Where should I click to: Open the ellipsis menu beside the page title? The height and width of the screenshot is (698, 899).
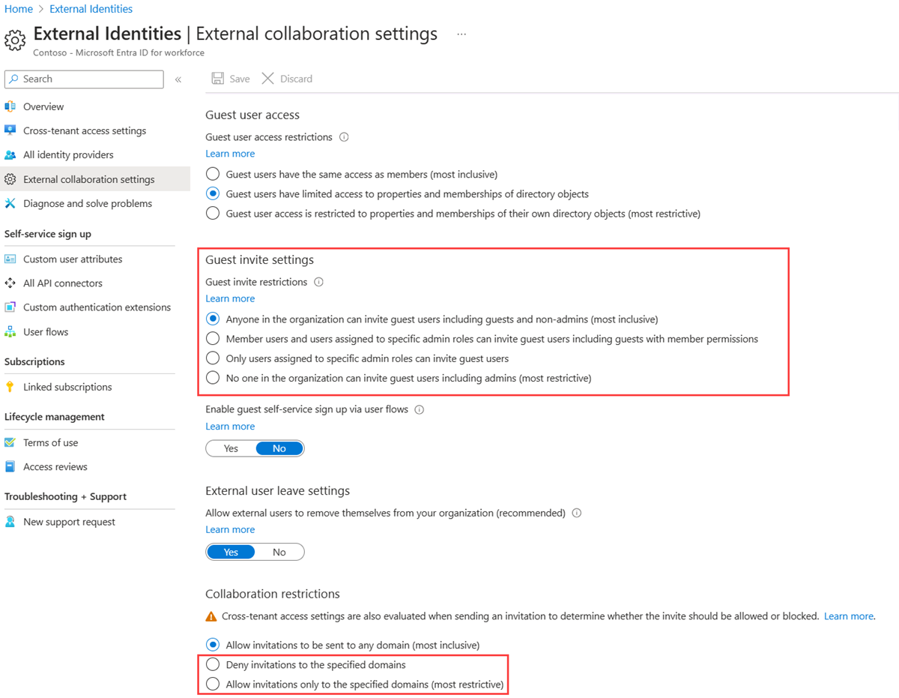[x=461, y=33]
